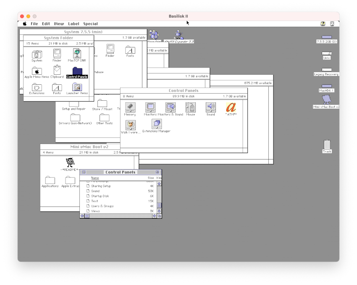Select the StuffIt Expander 5.5 desktop icon
This screenshot has width=357, height=285.
point(178,35)
